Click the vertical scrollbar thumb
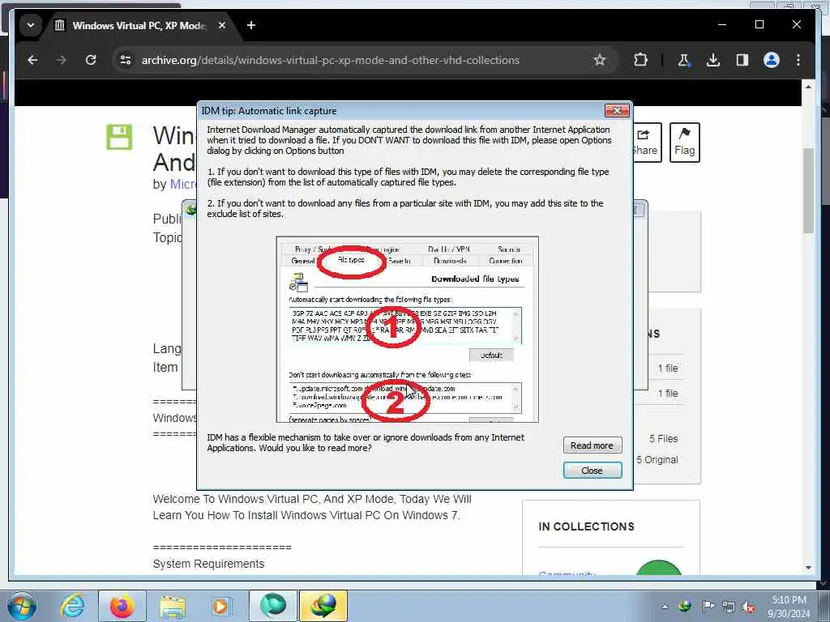The height and width of the screenshot is (622, 830). pos(808,190)
